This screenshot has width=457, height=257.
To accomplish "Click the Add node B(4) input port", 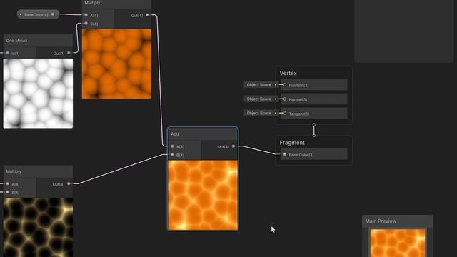I will pos(172,155).
